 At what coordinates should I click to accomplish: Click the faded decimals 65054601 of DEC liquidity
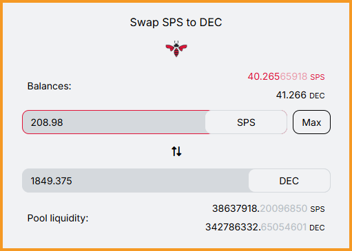tap(284, 228)
